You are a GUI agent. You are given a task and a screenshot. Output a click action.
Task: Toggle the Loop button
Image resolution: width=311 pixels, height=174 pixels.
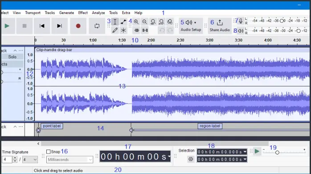pos(97,26)
